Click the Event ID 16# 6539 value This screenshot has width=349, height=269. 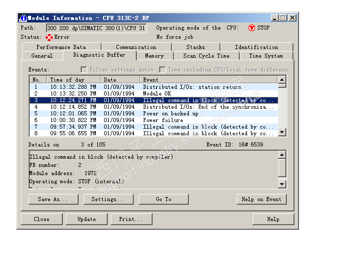(251, 145)
